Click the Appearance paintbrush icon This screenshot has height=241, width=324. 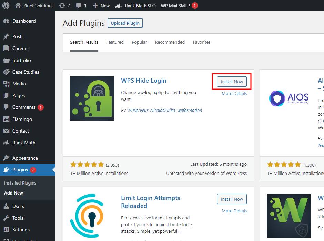[x=7, y=158]
